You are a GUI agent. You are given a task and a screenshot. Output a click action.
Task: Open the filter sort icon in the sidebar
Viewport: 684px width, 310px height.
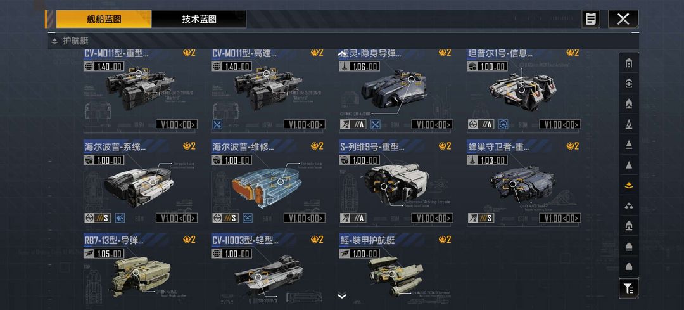point(629,288)
